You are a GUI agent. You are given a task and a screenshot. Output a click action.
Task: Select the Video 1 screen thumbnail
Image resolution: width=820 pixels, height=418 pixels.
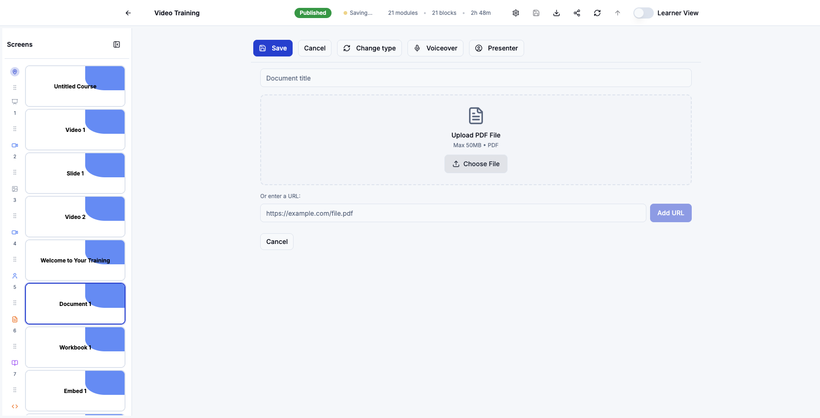(x=75, y=130)
